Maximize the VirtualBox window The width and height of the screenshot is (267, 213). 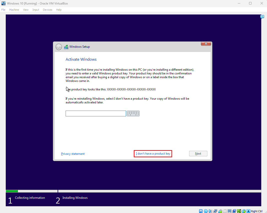[x=250, y=3]
